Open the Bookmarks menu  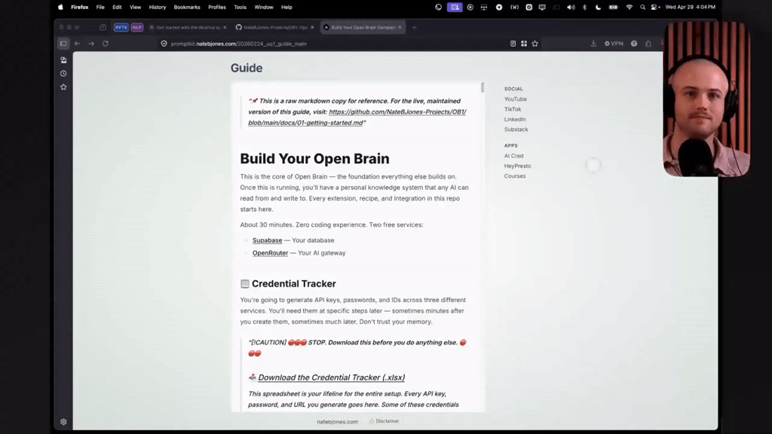[187, 8]
